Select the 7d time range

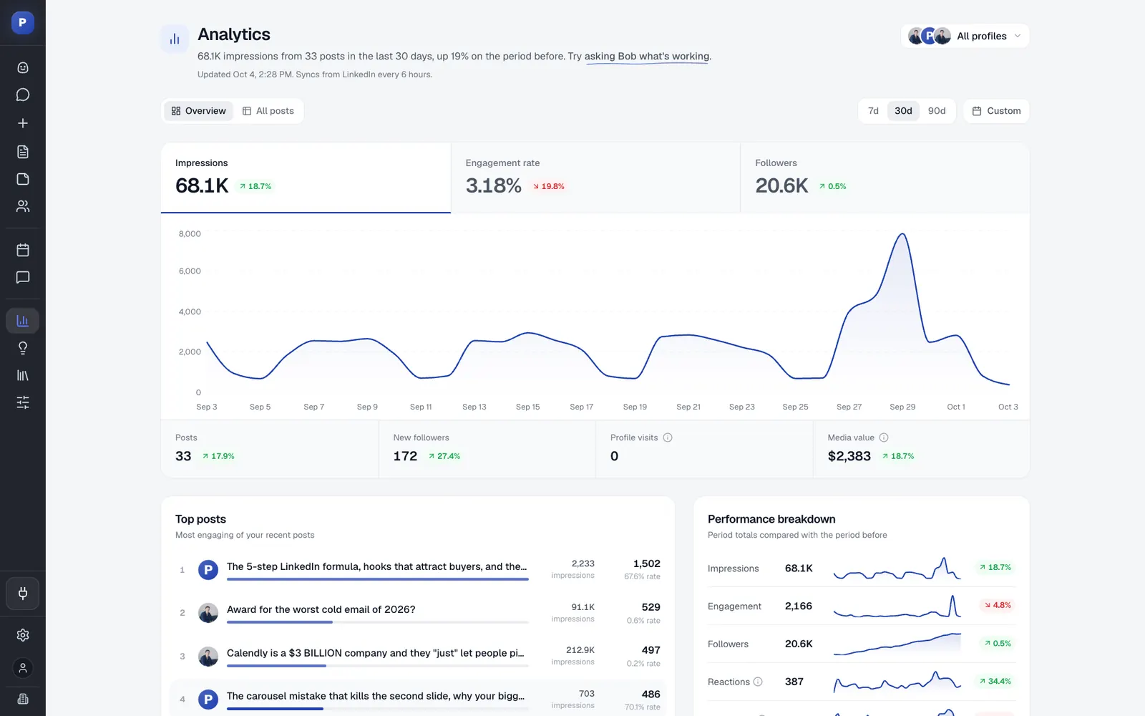pos(873,111)
